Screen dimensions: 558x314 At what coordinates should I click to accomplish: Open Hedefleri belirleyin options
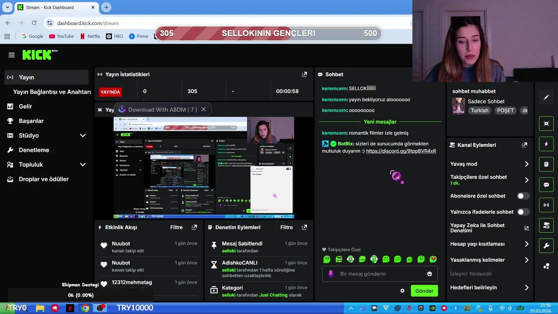tap(490, 287)
